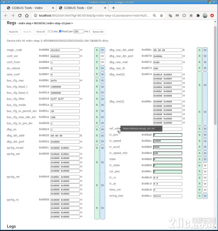Click R for the dbg_dst_port register
218x231 pixels.
(97, 141)
